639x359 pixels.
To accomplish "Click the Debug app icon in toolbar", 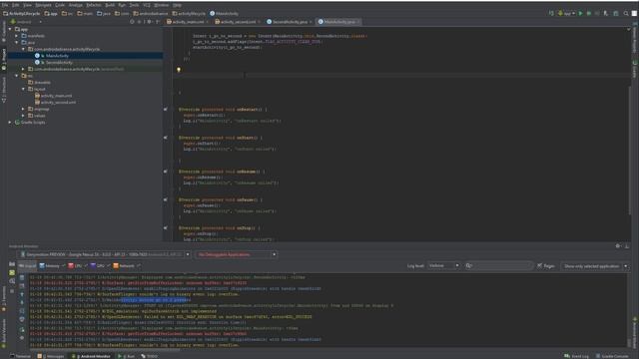I will (589, 13).
